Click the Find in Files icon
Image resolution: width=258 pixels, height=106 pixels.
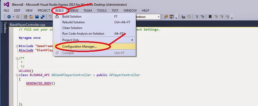pyautogui.click(x=166, y=17)
